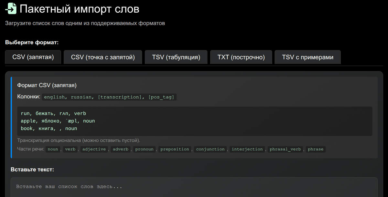Click the interjection part-of-speech tag
This screenshot has width=388, height=197.
(247, 149)
